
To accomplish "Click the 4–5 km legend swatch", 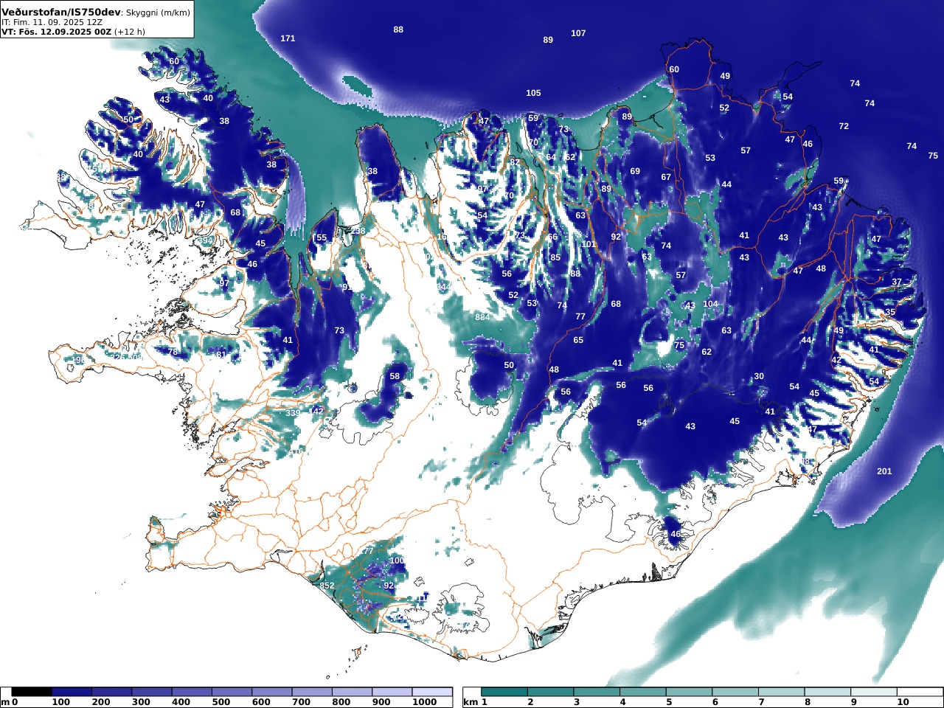I will (x=643, y=692).
